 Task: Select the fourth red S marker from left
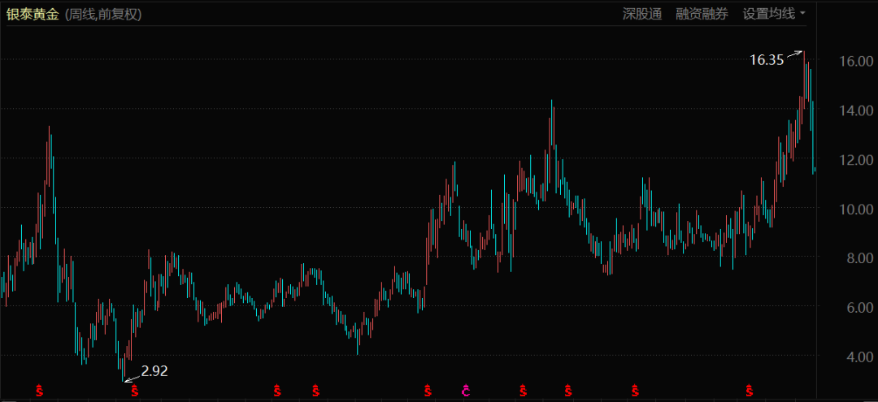[x=315, y=391]
